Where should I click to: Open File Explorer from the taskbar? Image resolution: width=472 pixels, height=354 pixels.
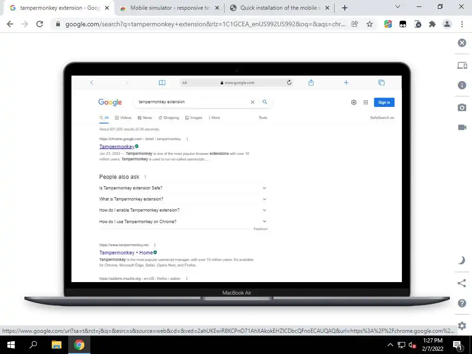coord(56,345)
